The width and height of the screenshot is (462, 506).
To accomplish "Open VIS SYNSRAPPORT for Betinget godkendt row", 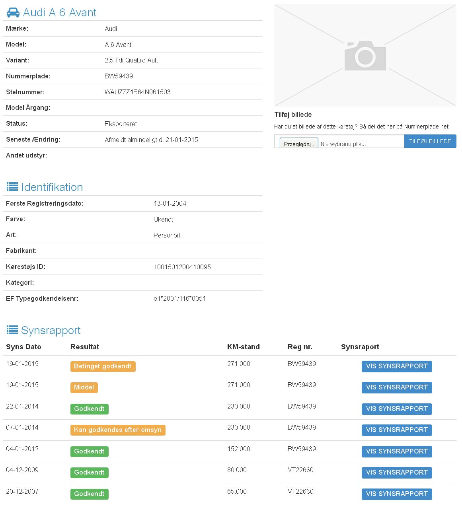I will coord(397,366).
